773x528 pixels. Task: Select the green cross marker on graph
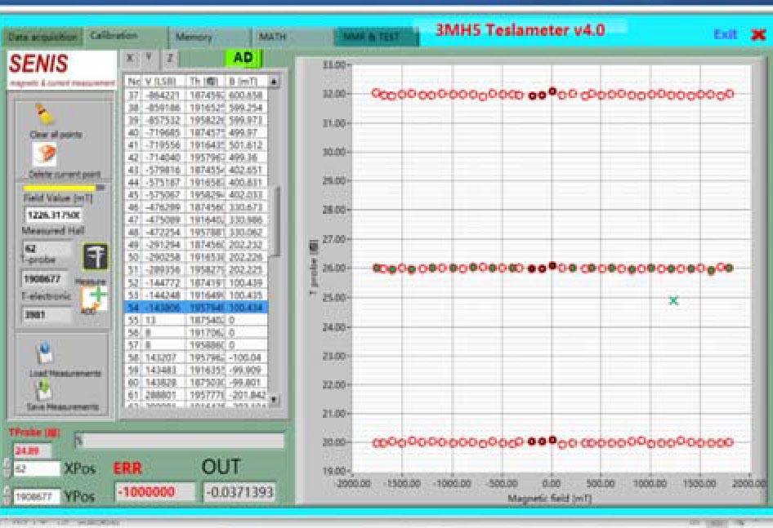click(x=673, y=300)
